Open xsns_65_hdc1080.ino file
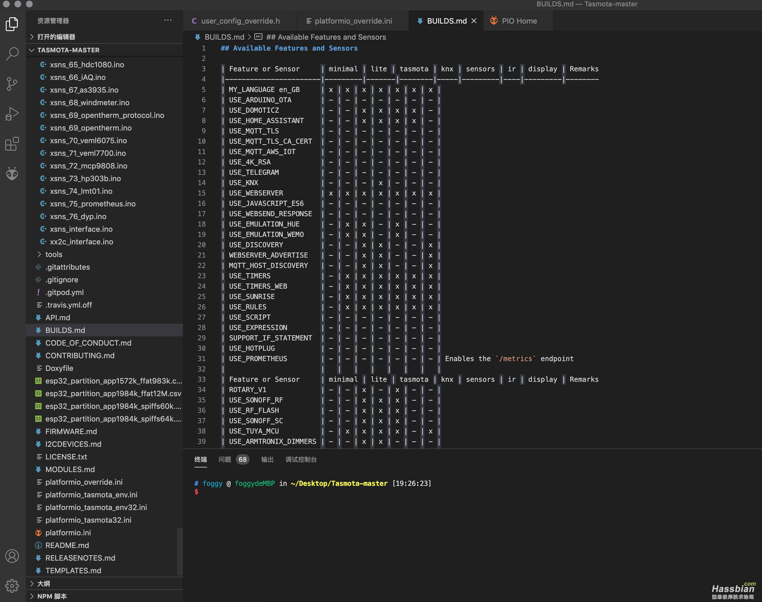 104,64
